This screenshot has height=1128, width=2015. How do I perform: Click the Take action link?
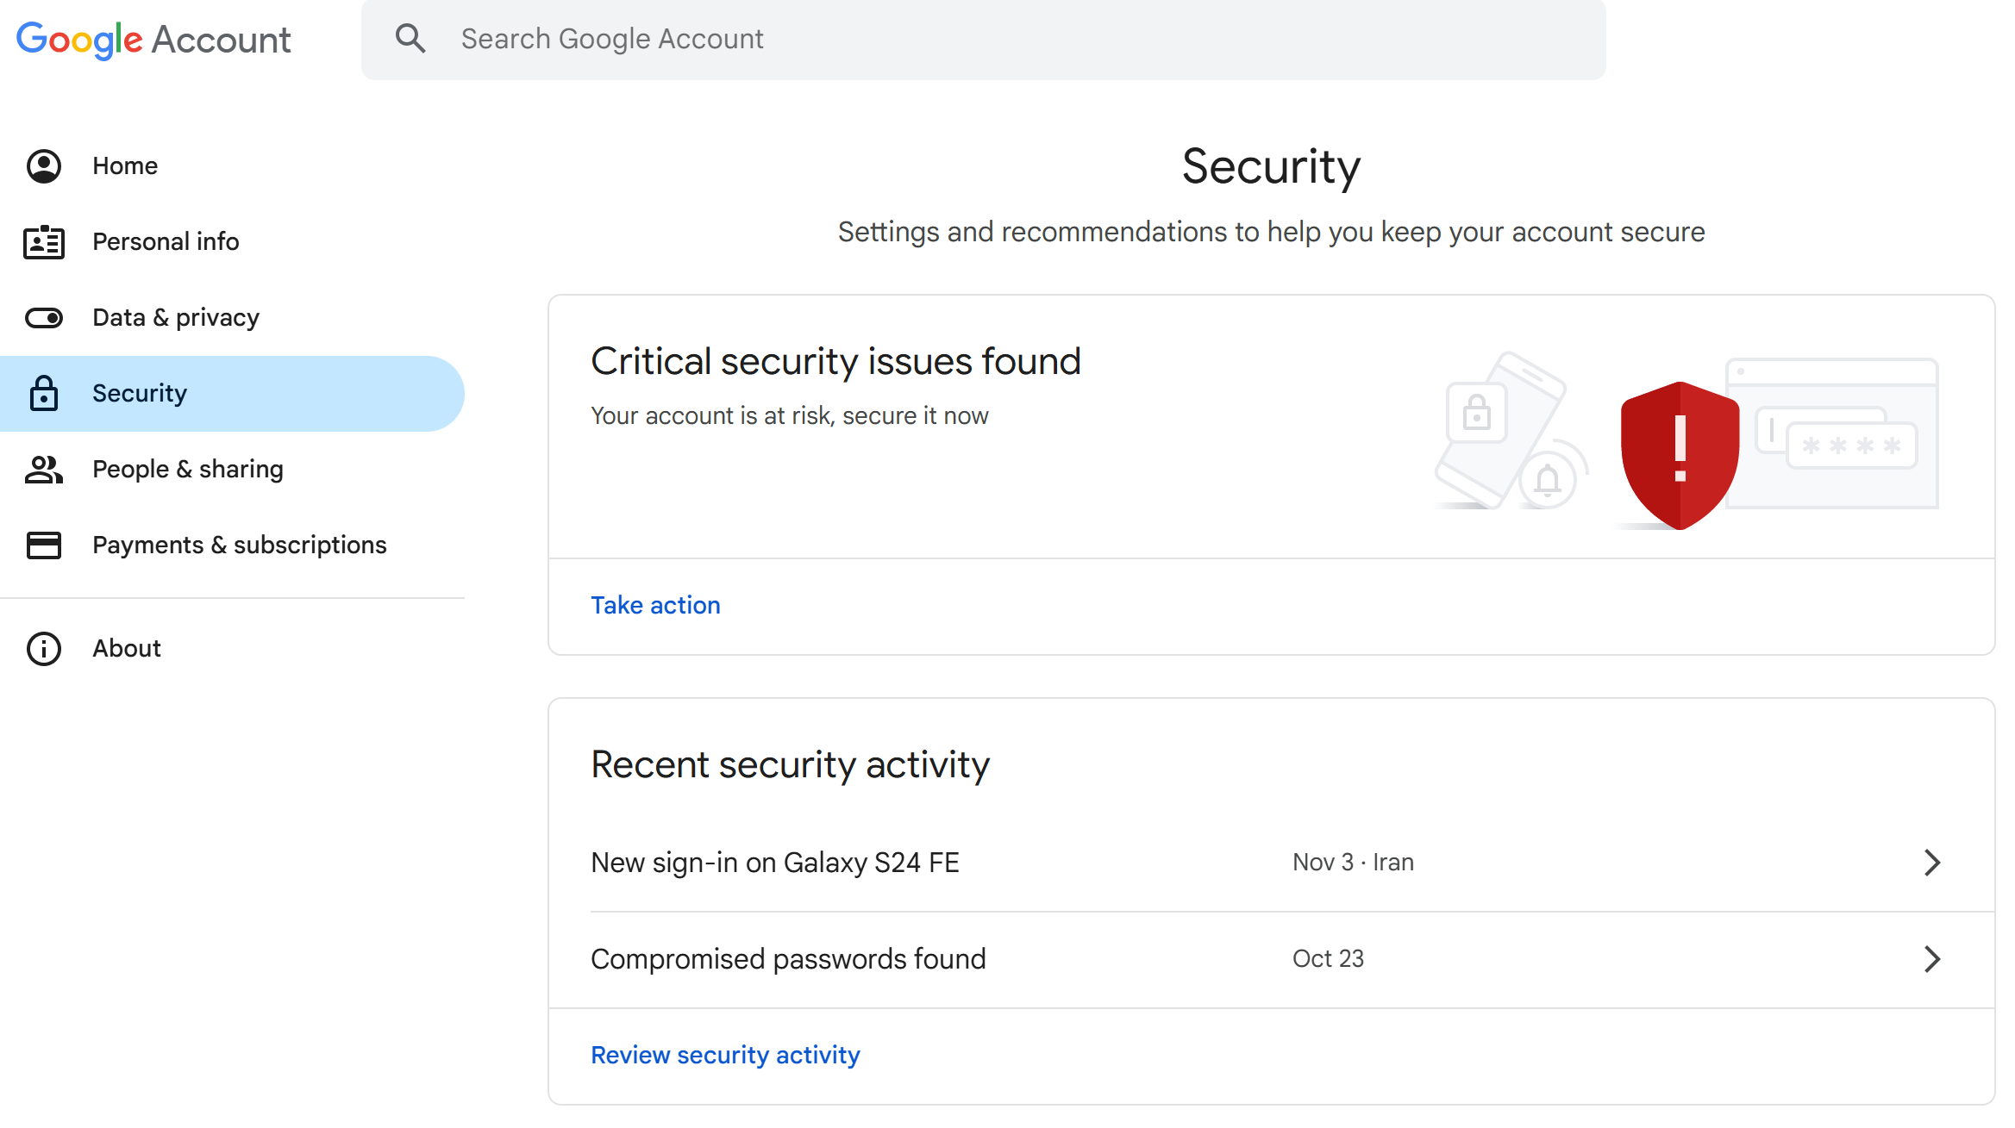[x=656, y=606]
